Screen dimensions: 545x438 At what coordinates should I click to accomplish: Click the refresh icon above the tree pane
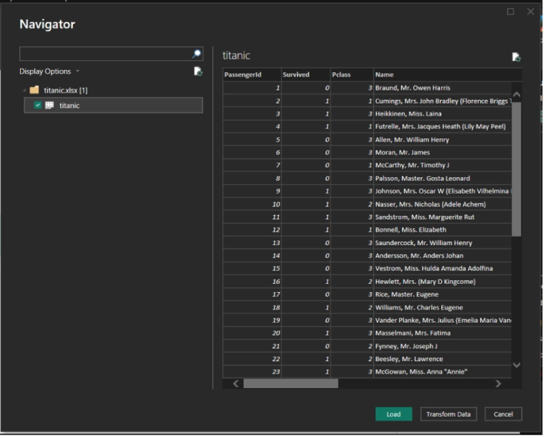(x=197, y=72)
